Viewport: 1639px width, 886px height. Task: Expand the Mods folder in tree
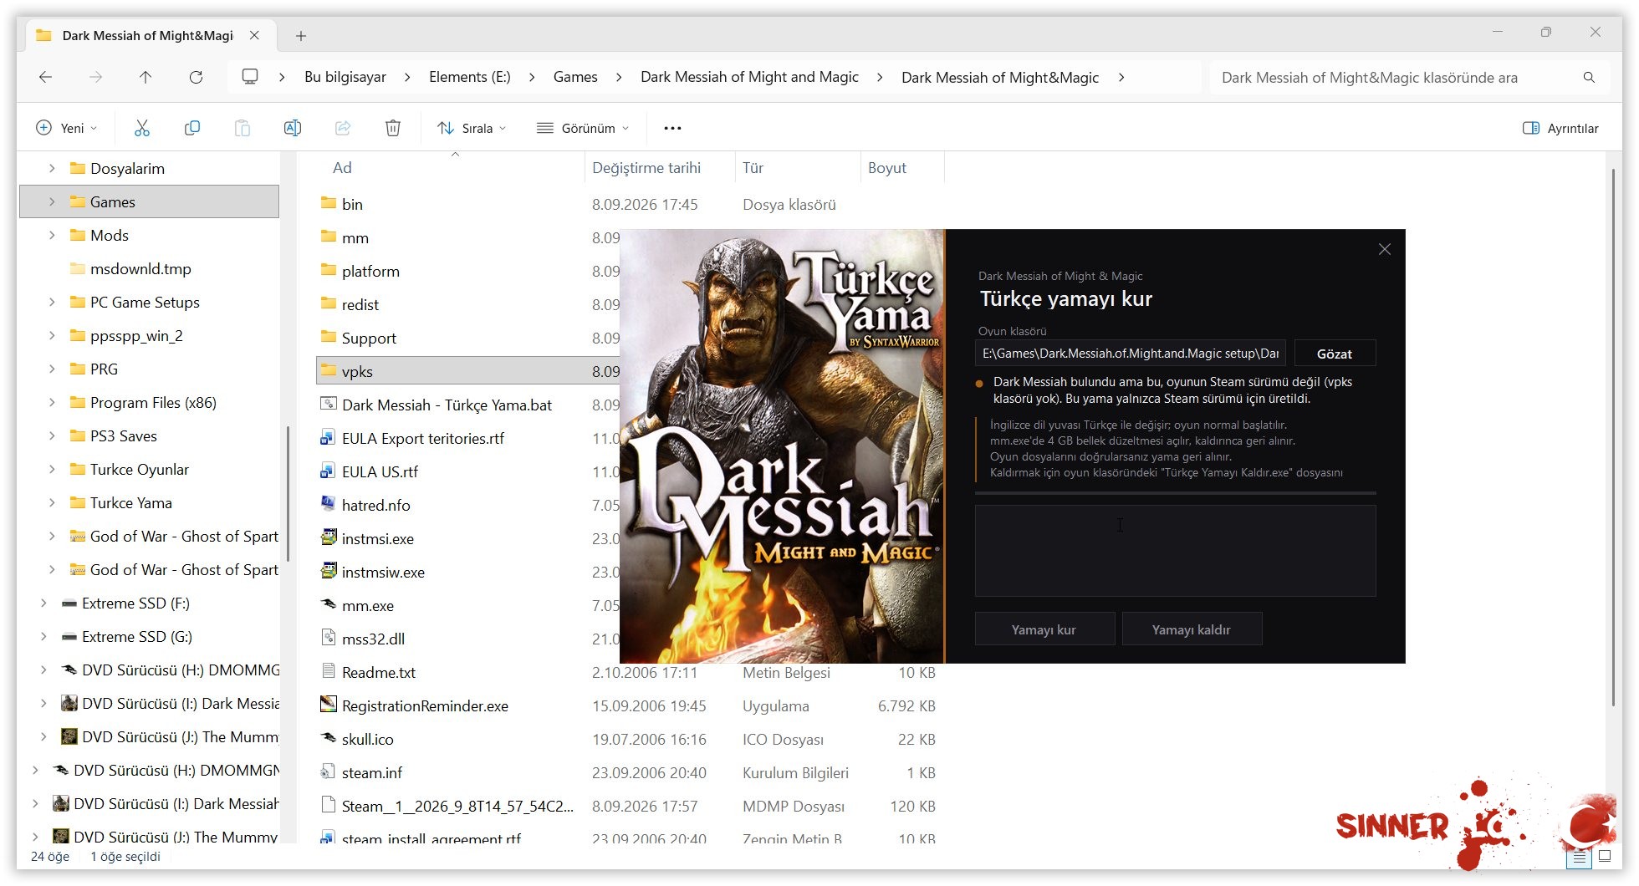point(52,235)
